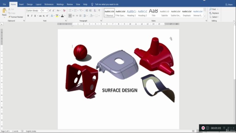Toggle align left
This screenshot has width=236, height=133.
pos(70,16)
